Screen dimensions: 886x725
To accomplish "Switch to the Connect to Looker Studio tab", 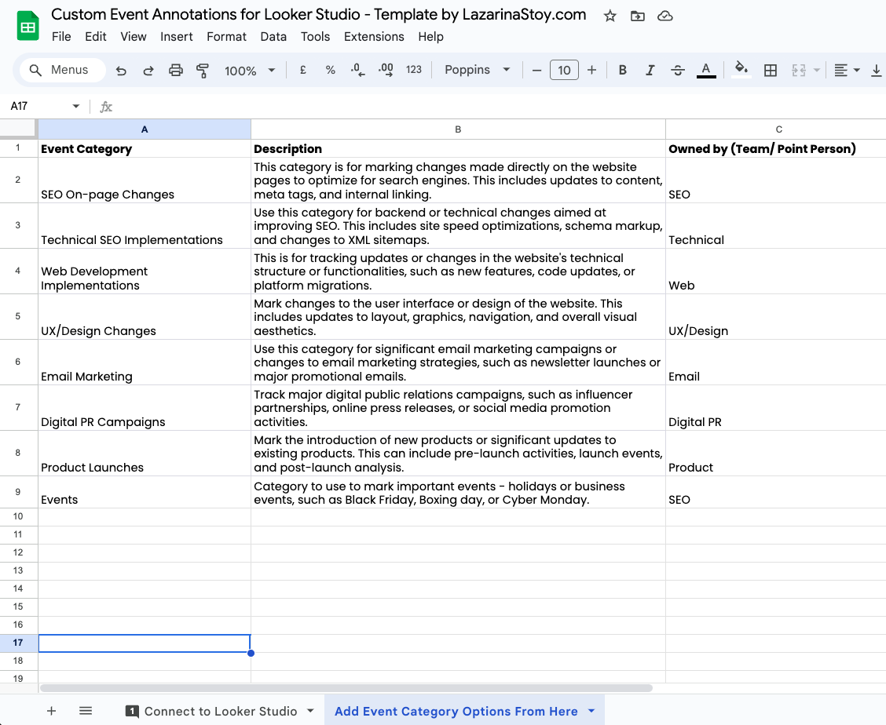I will point(220,711).
